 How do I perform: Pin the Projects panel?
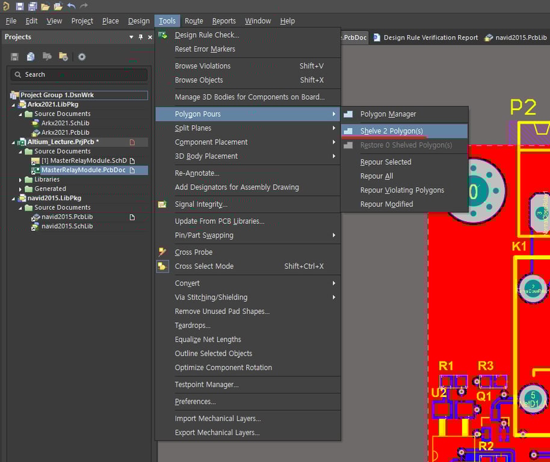141,37
